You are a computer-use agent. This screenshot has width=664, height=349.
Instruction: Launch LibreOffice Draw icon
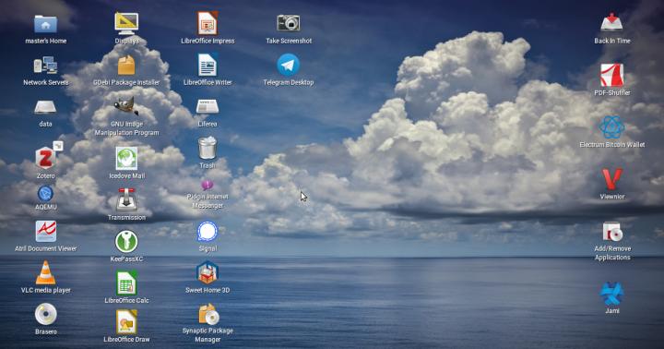(x=126, y=322)
